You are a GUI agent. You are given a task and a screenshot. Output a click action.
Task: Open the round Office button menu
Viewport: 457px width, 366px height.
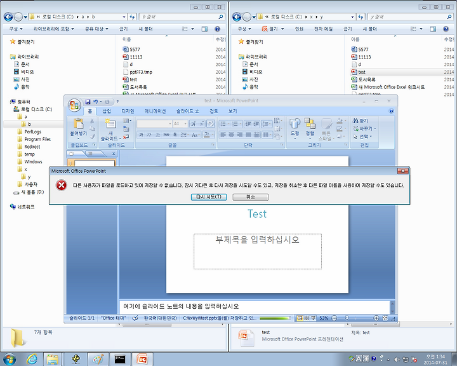point(74,105)
